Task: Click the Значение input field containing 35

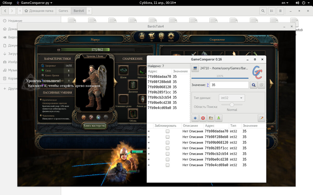Action: pyautogui.click(x=229, y=85)
